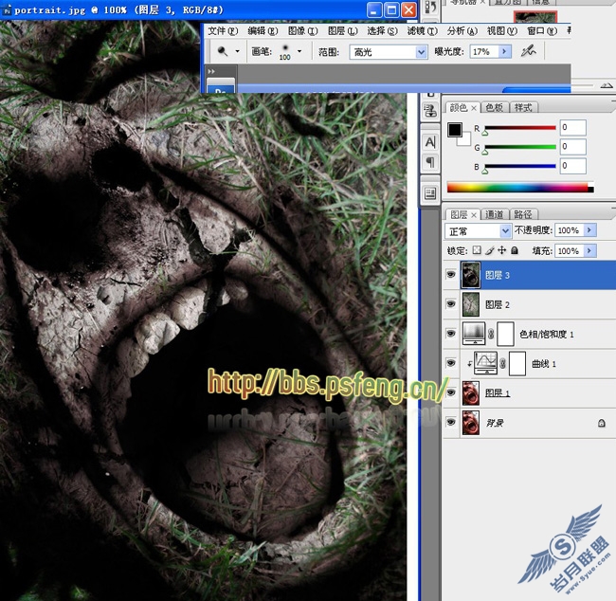
Task: Pick a color from the spectrum ramp
Action: pos(520,188)
